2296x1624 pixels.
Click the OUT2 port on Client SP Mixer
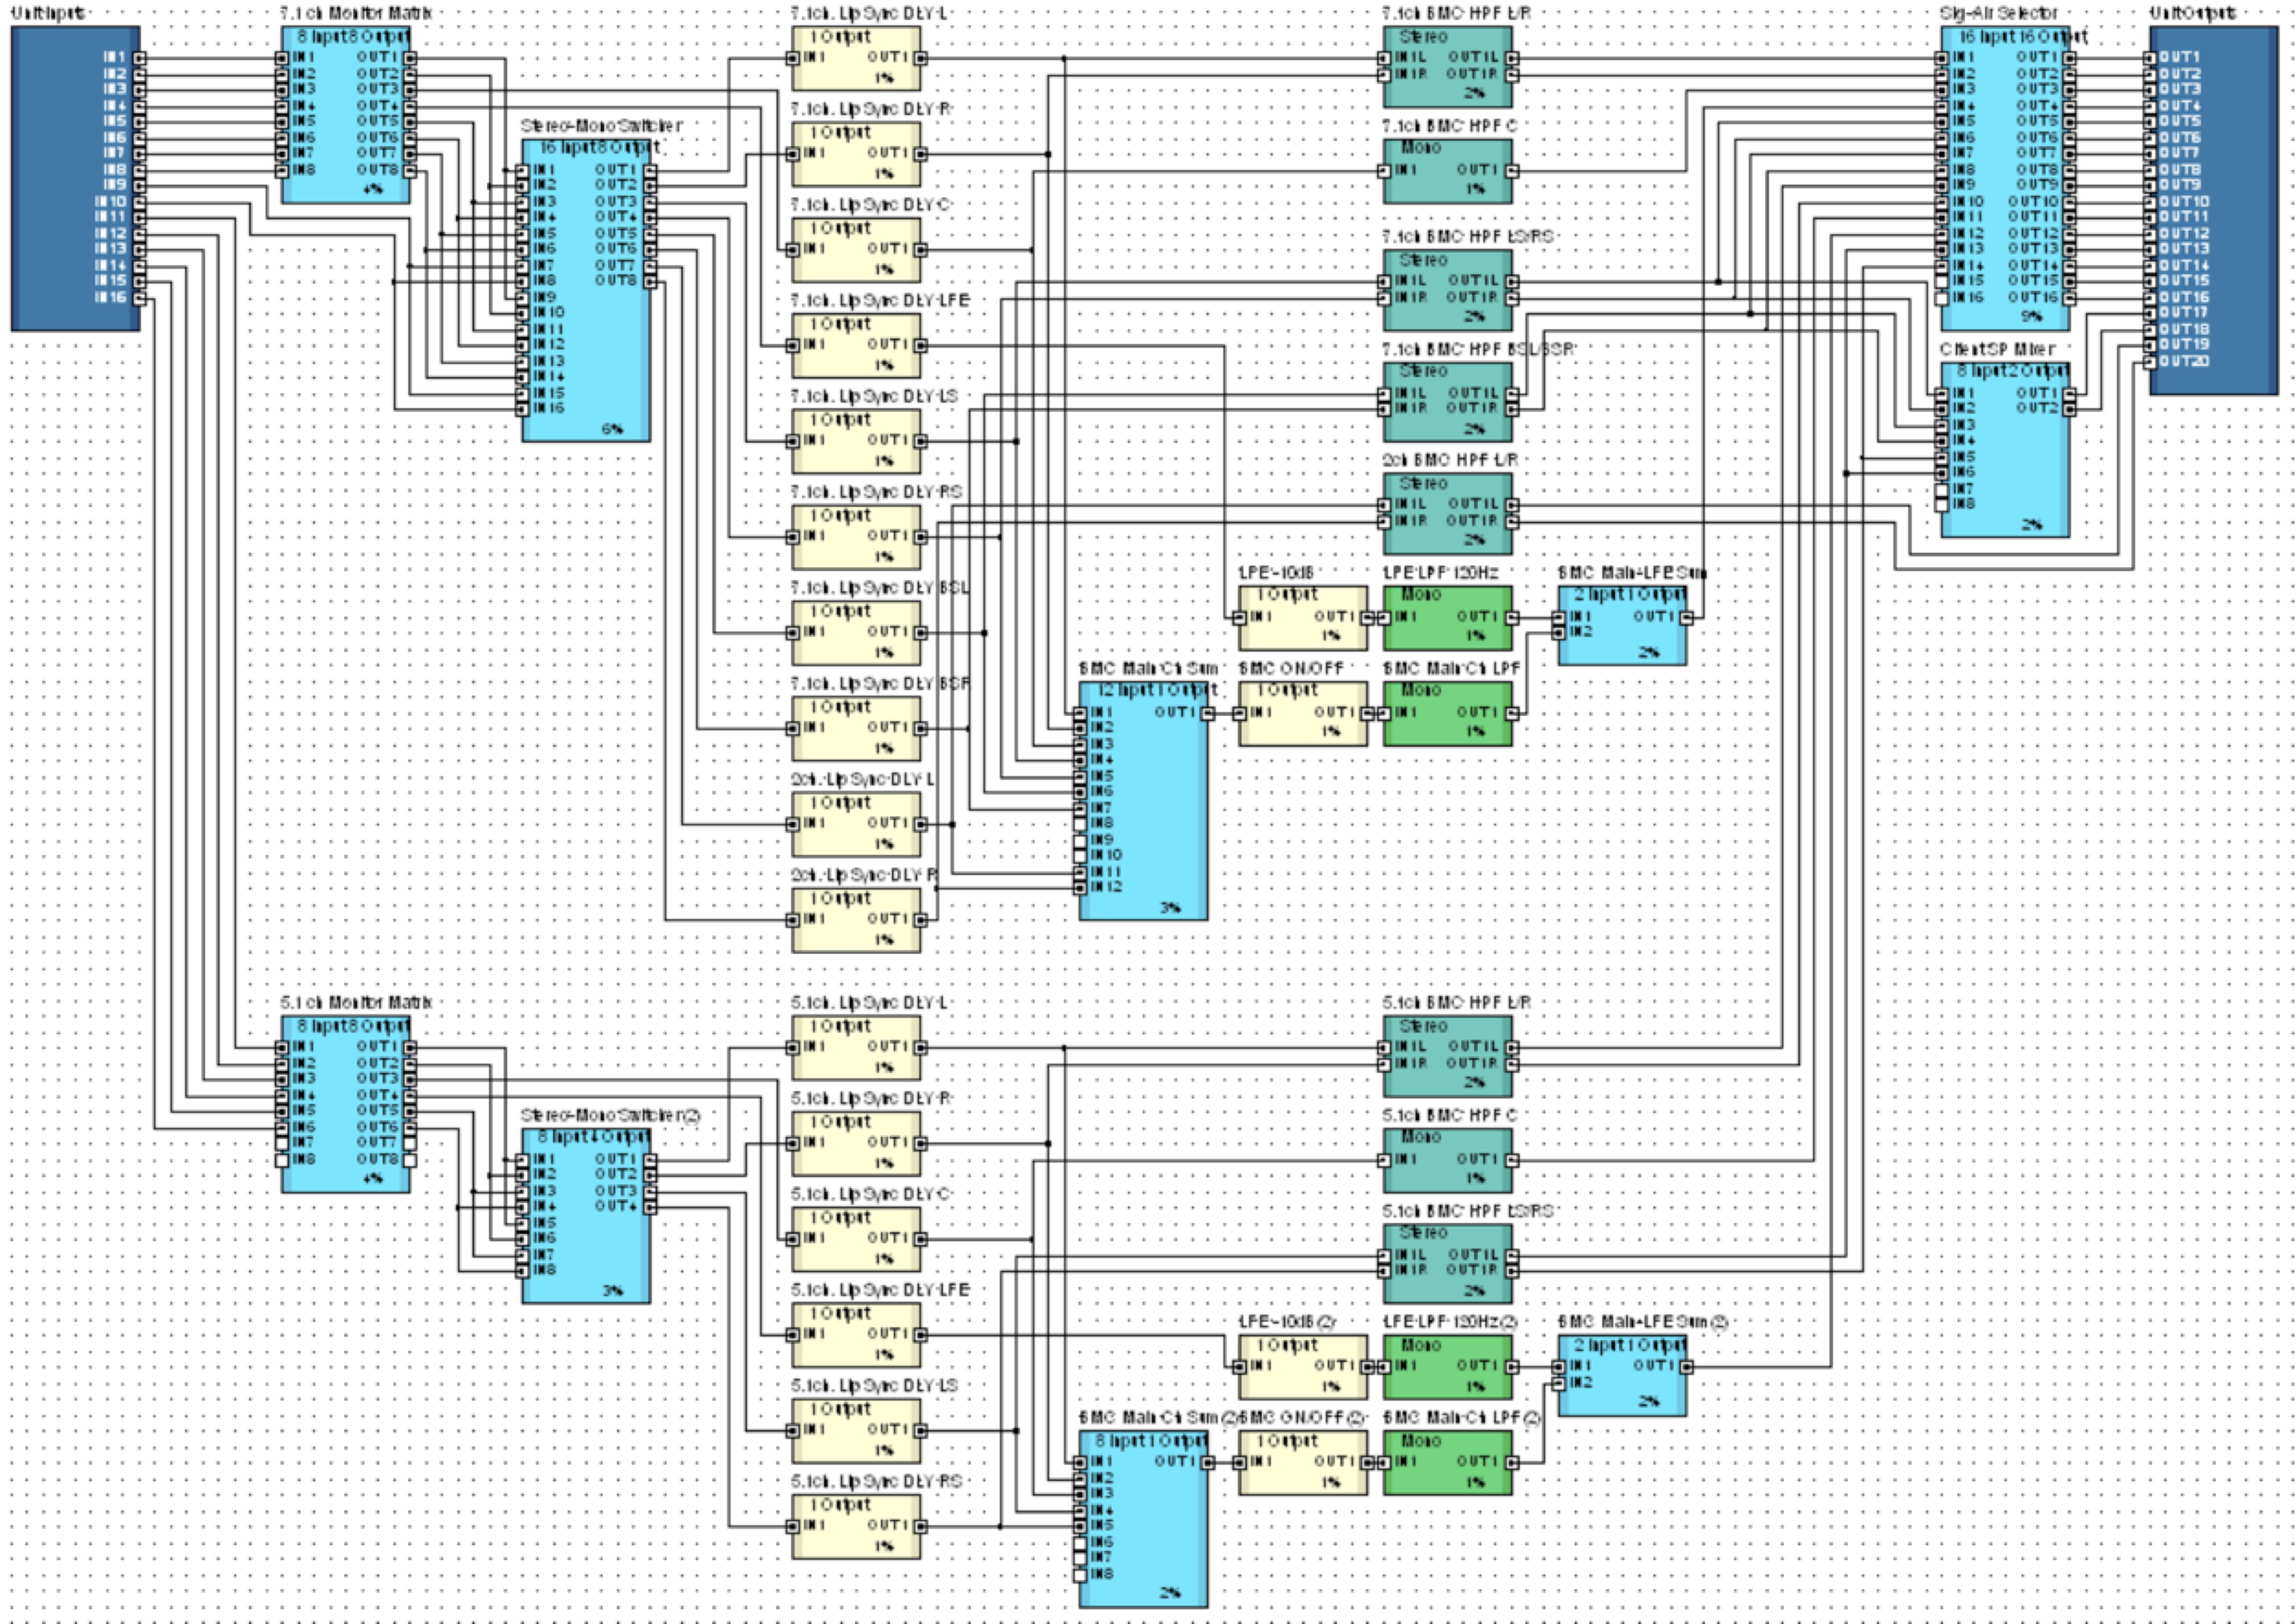pos(2070,409)
